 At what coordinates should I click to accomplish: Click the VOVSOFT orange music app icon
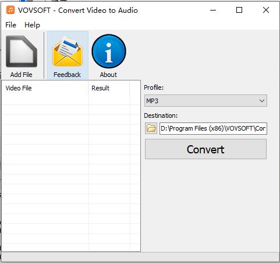[x=10, y=10]
